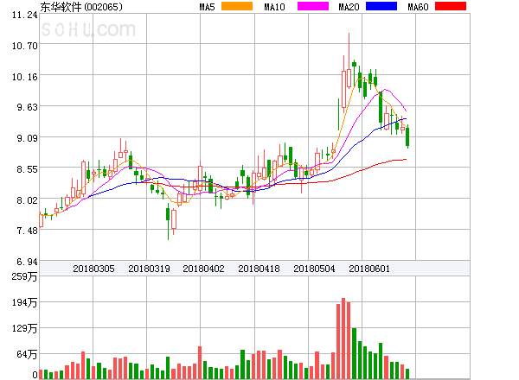Click the 10.16 price axis label
519x380 pixels.
[24, 77]
